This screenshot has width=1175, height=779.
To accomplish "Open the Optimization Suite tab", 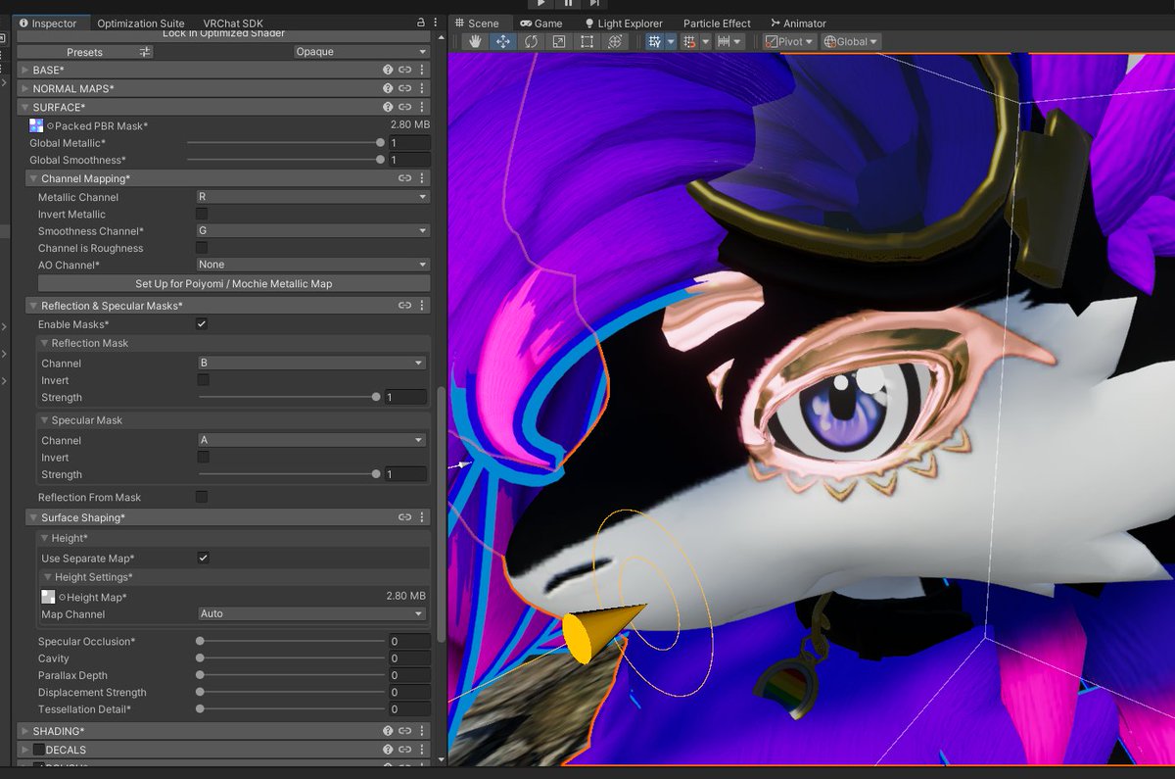I will pyautogui.click(x=140, y=24).
